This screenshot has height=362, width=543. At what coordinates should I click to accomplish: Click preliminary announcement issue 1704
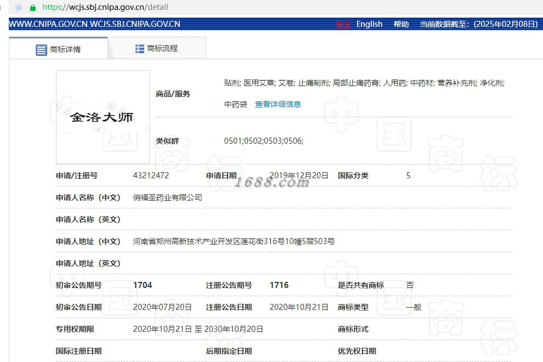point(143,285)
